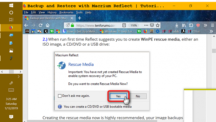Click the page's vertical scrollbar thumb
The width and height of the screenshot is (216, 122).
pyautogui.click(x=214, y=51)
